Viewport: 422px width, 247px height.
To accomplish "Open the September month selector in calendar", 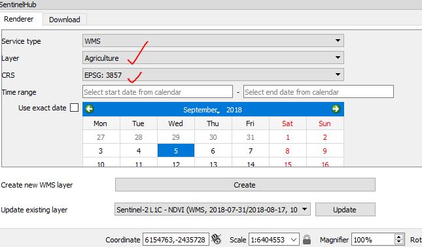I will coord(202,110).
